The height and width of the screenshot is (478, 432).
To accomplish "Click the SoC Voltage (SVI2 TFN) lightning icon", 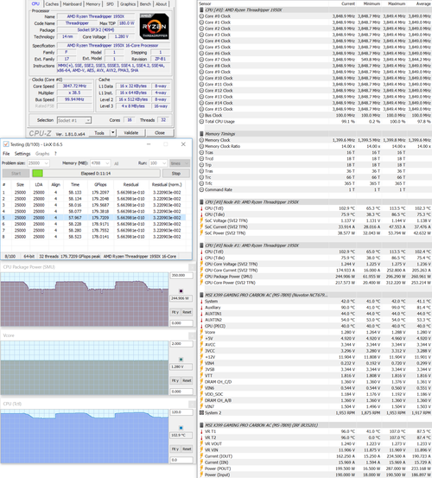I will coord(201,220).
